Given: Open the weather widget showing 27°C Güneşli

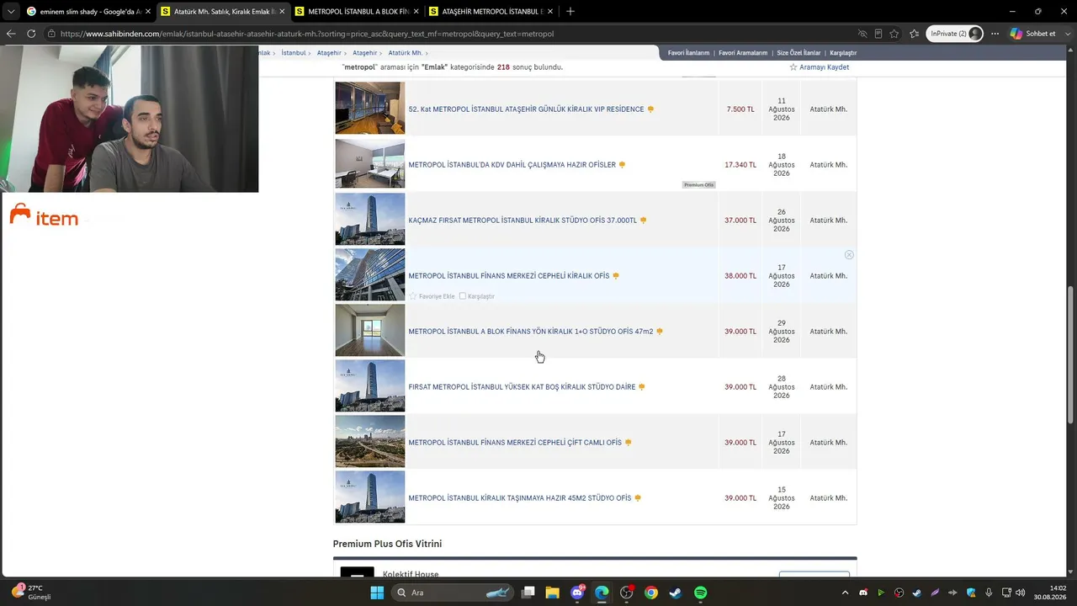Looking at the screenshot, I should (x=34, y=593).
